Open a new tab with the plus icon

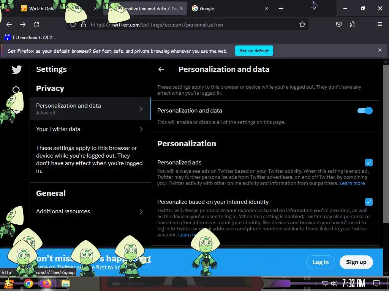tap(281, 9)
